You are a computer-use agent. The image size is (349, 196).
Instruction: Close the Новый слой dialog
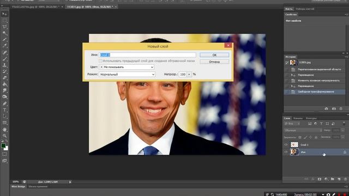pyautogui.click(x=228, y=46)
